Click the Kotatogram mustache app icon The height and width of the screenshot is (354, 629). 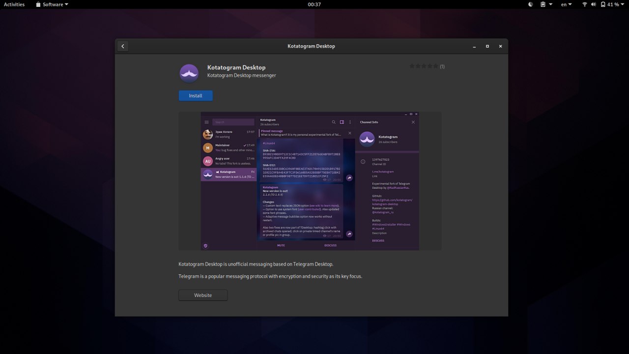pyautogui.click(x=189, y=73)
